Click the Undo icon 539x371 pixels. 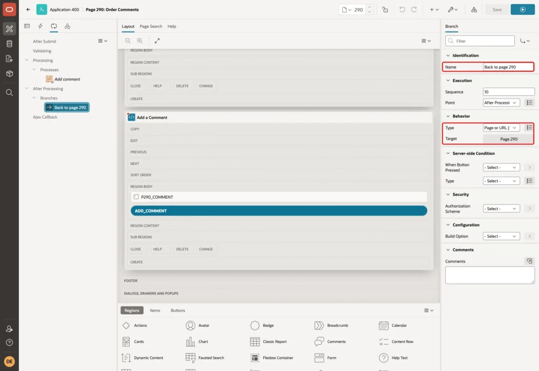coord(402,9)
